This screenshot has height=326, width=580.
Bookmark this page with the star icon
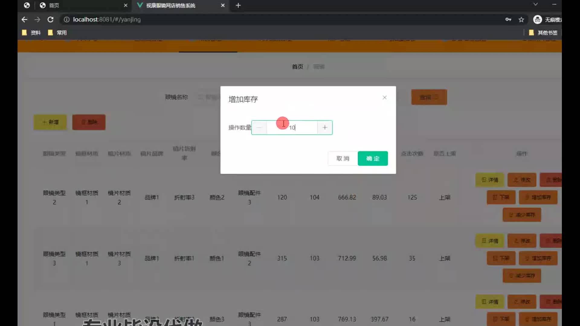pos(521,20)
